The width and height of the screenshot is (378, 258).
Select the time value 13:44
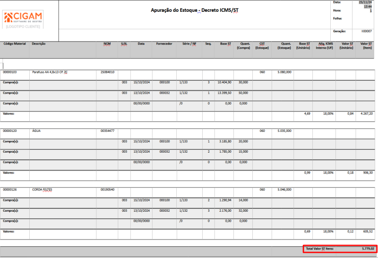(368, 7)
